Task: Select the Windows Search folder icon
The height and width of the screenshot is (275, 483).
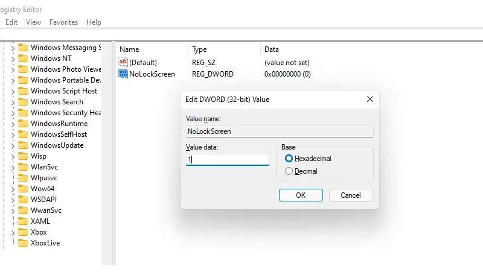Action: pos(23,102)
